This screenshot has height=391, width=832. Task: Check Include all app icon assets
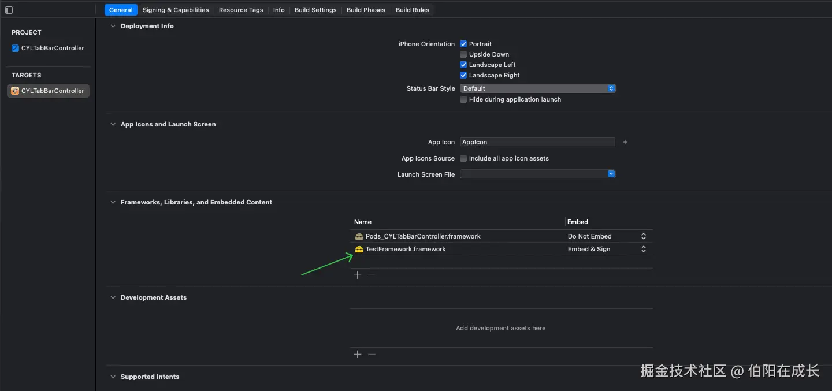pos(463,158)
